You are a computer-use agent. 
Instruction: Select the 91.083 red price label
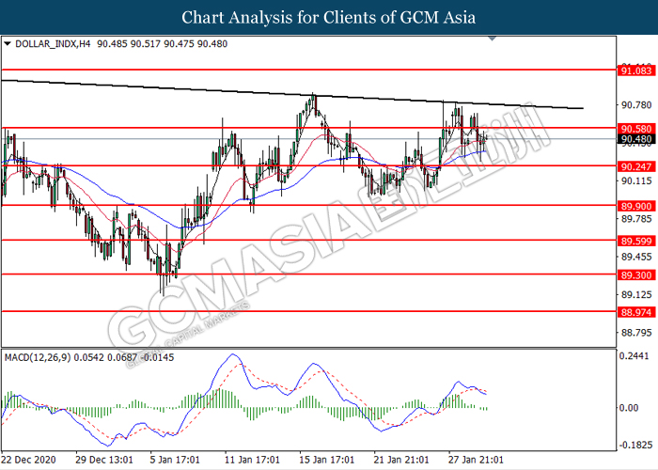[636, 70]
